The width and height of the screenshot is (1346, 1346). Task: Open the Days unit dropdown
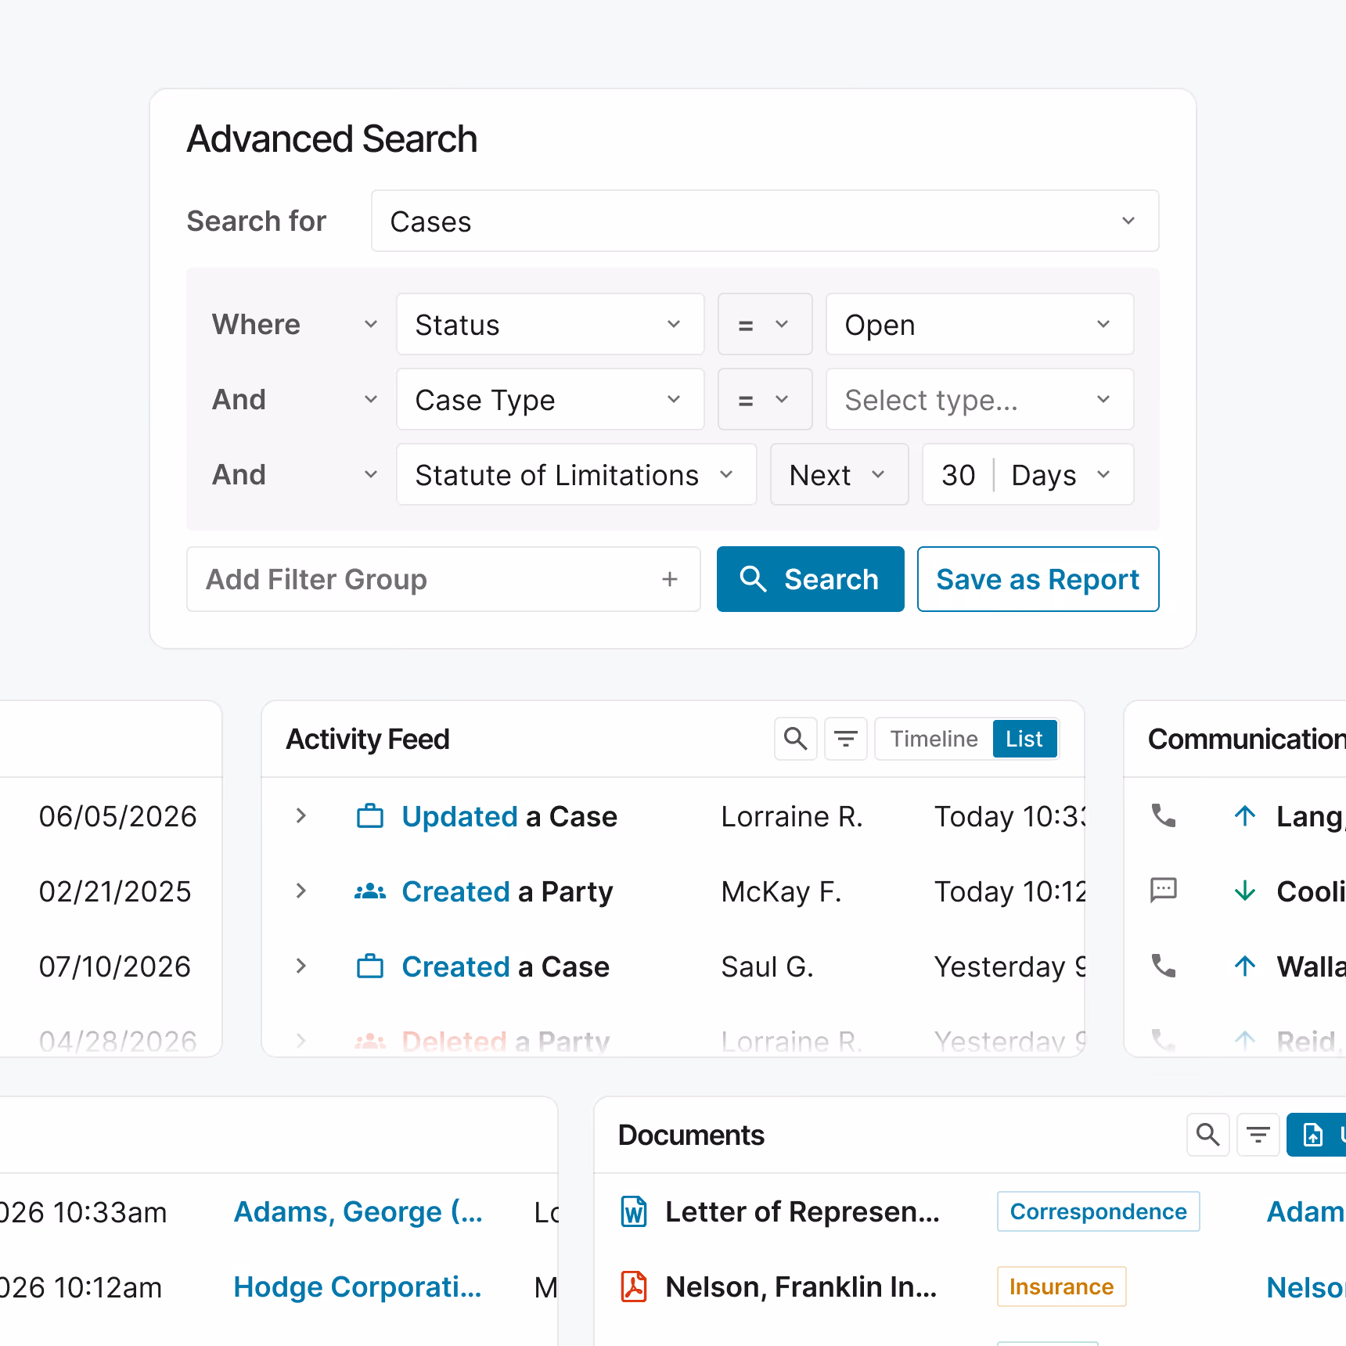(1063, 474)
